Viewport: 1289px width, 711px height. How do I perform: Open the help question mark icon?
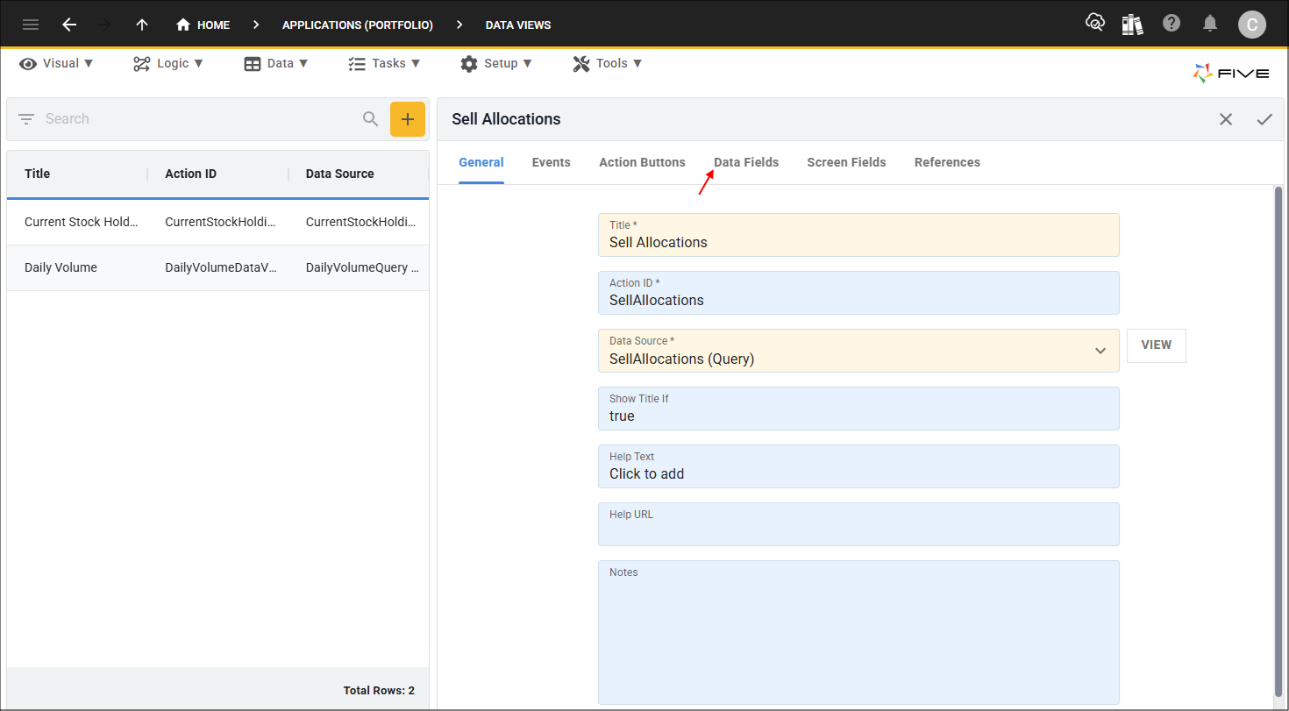1171,24
